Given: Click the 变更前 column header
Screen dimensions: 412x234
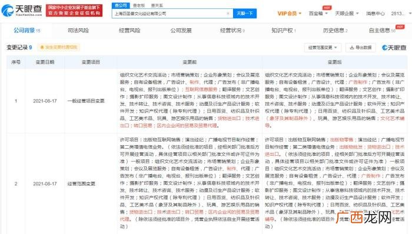Looking at the screenshot, I should click(x=190, y=62).
